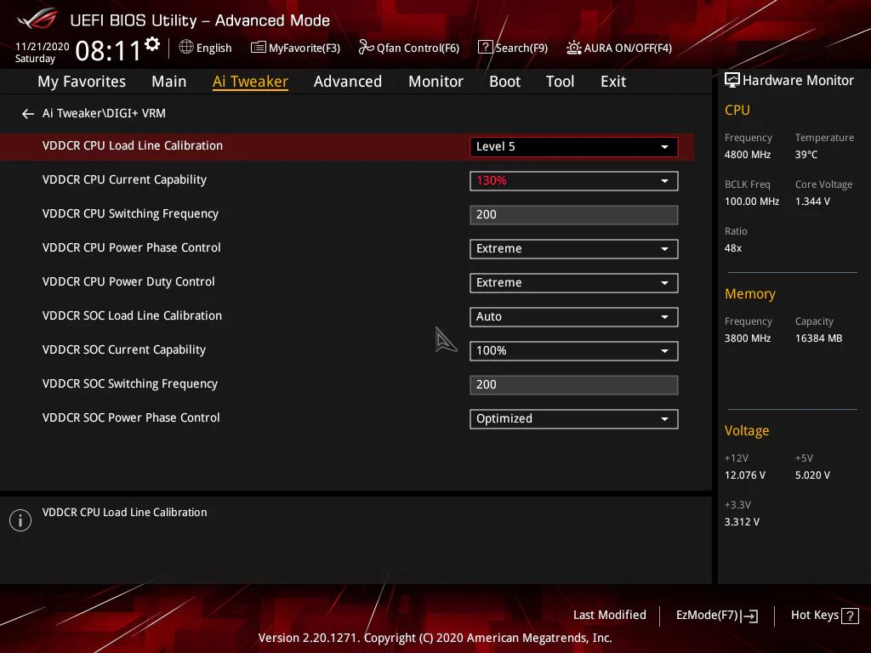Expand the VDDCR CPU Current Capability dropdown
This screenshot has width=871, height=653.
pos(574,181)
